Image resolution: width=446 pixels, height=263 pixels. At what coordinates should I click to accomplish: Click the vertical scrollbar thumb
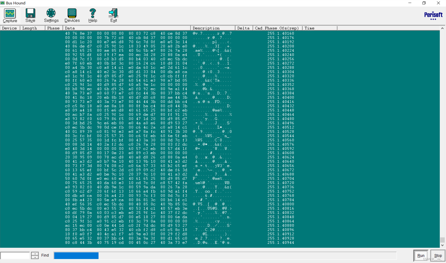tap(442, 240)
